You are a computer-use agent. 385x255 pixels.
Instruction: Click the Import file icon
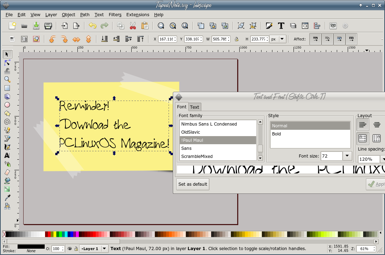pyautogui.click(x=64, y=26)
